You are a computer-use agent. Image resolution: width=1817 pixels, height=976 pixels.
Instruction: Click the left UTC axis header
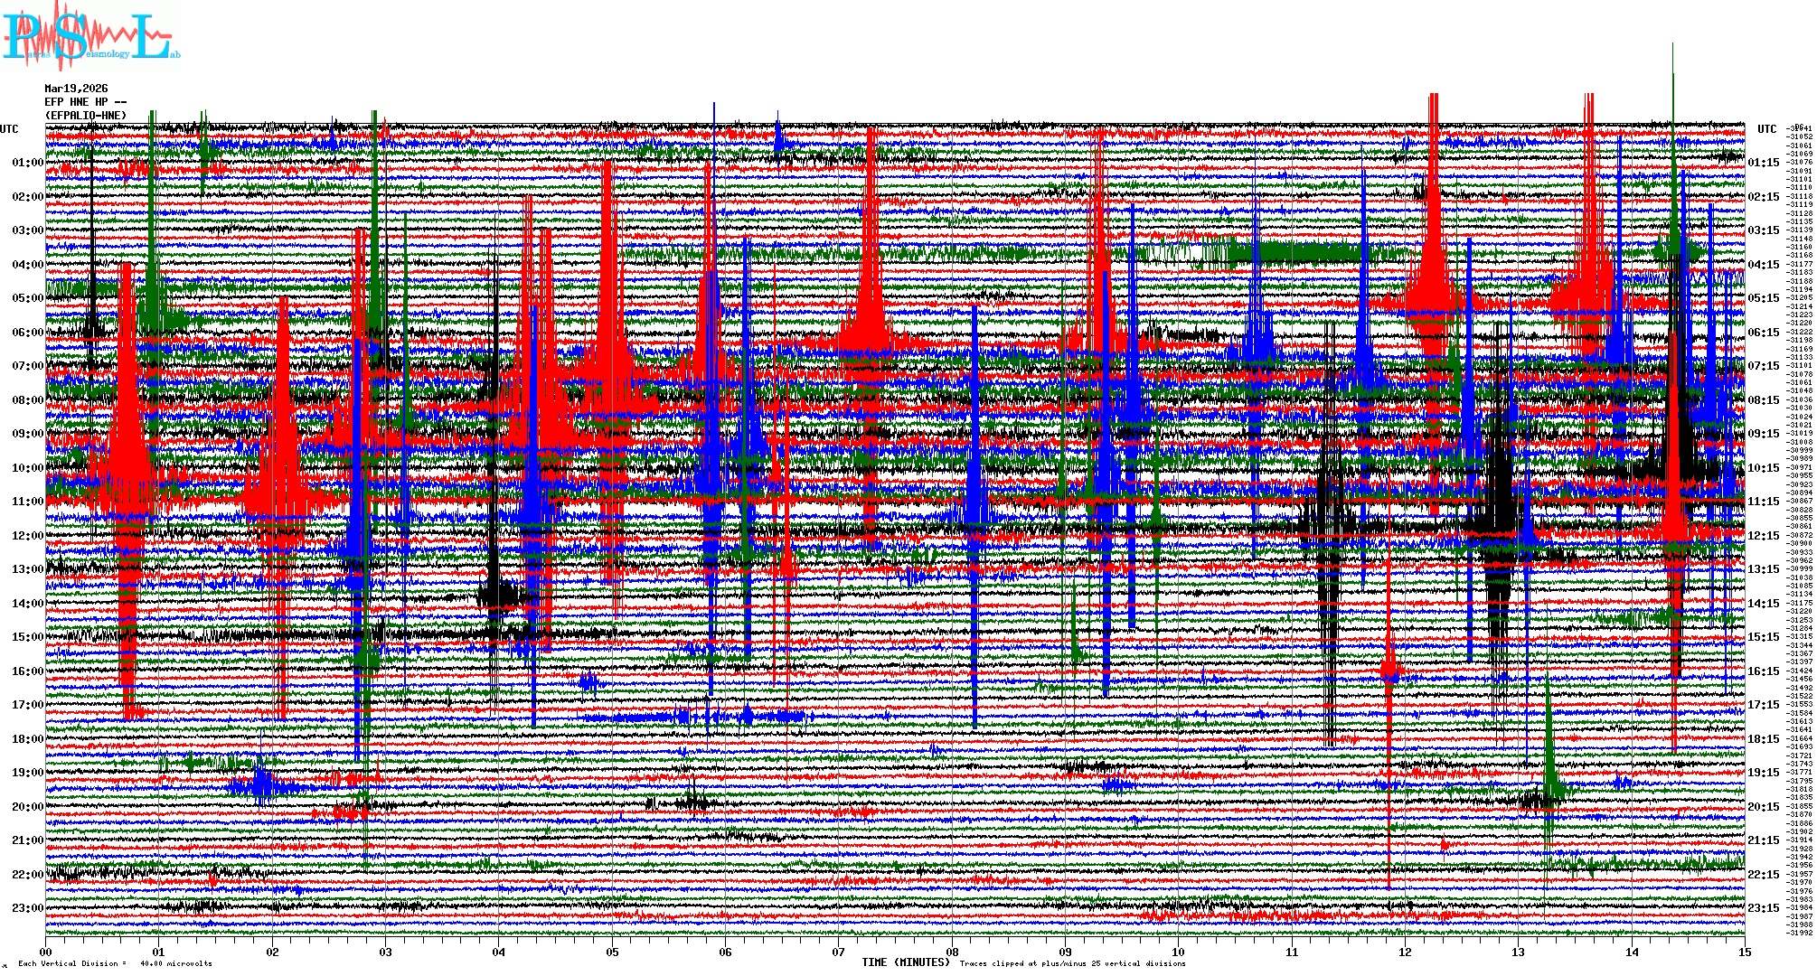coord(9,129)
